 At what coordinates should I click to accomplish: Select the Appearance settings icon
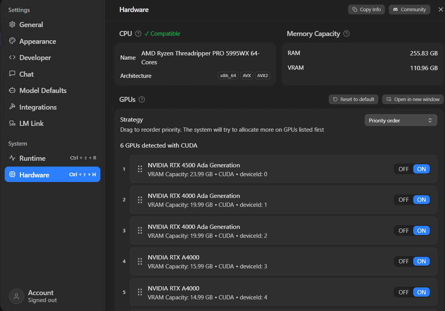(12, 41)
